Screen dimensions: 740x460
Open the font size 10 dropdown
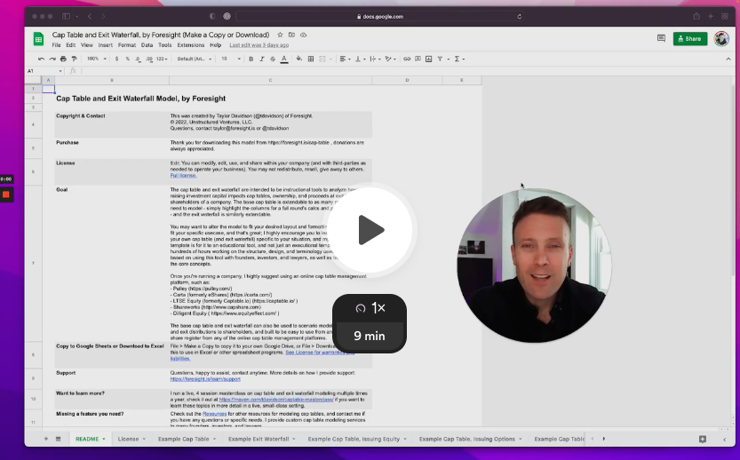(231, 59)
